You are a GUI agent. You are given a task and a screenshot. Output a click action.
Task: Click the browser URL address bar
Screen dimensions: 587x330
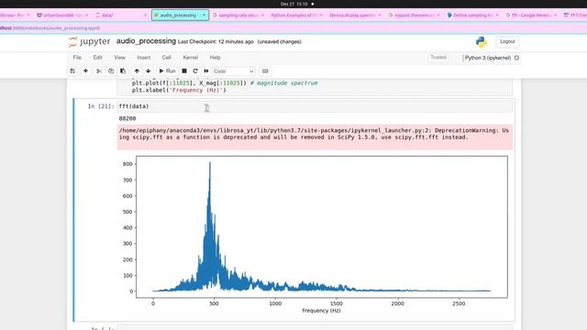tap(293, 28)
